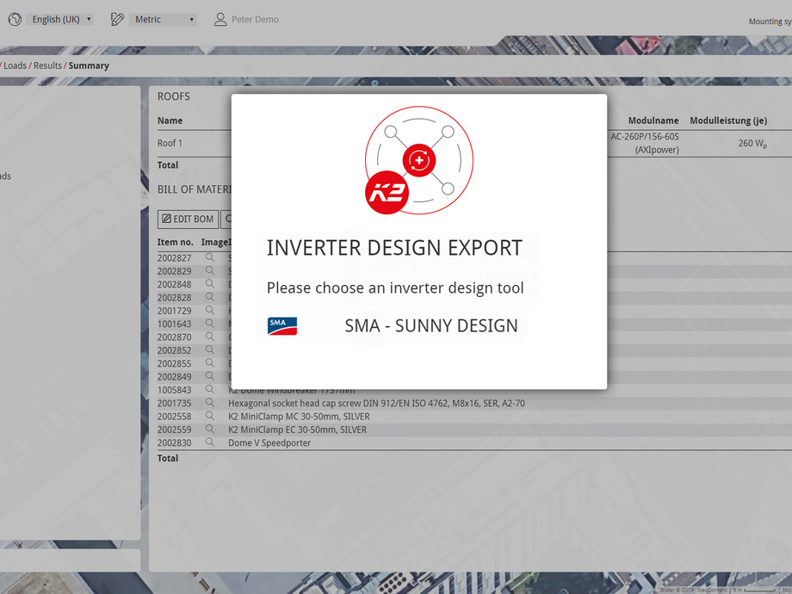
Task: Click the Edit BOM button
Action: point(188,220)
